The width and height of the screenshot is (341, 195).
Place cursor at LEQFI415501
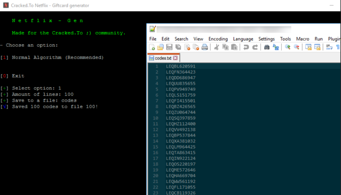click(181, 101)
